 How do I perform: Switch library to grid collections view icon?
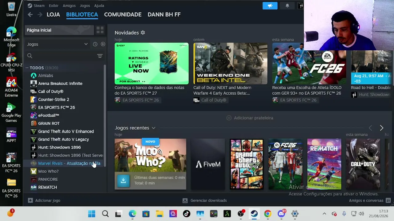tap(100, 30)
